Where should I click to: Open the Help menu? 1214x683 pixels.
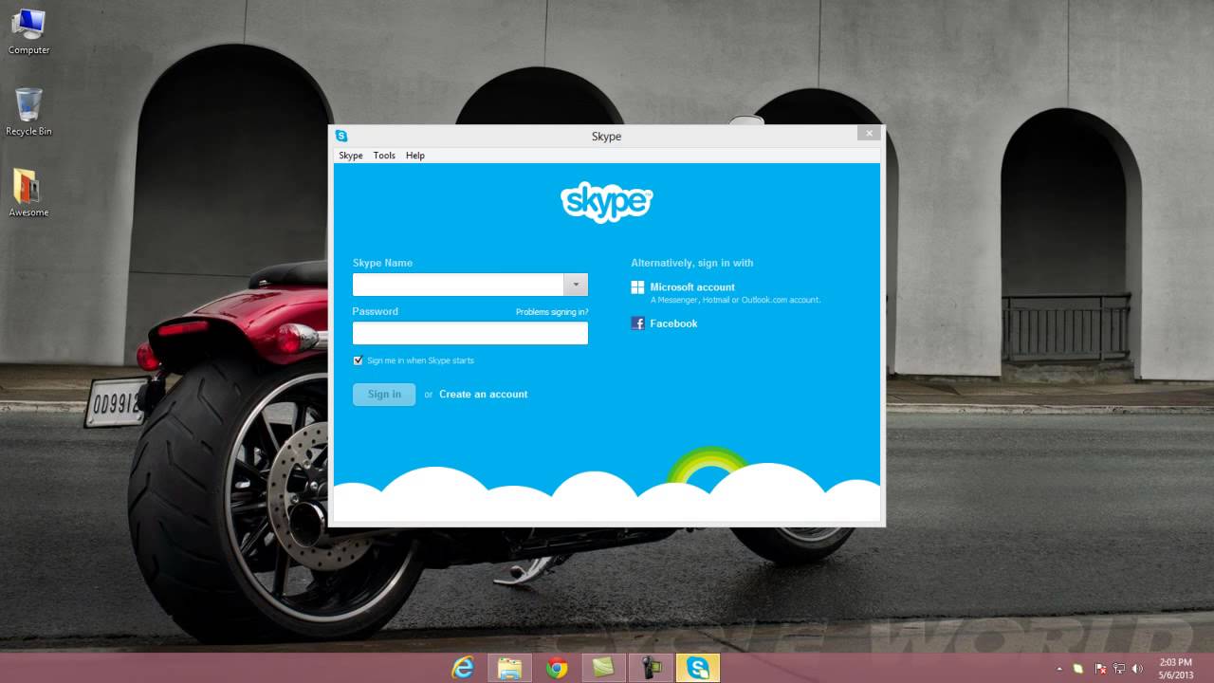coord(415,156)
